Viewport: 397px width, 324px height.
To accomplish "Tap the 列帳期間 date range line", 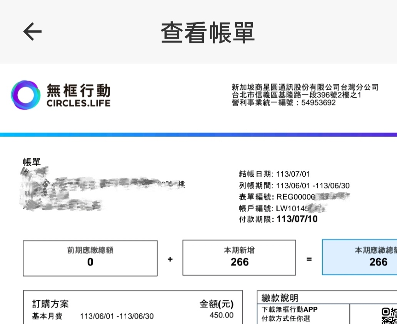I will 294,186.
